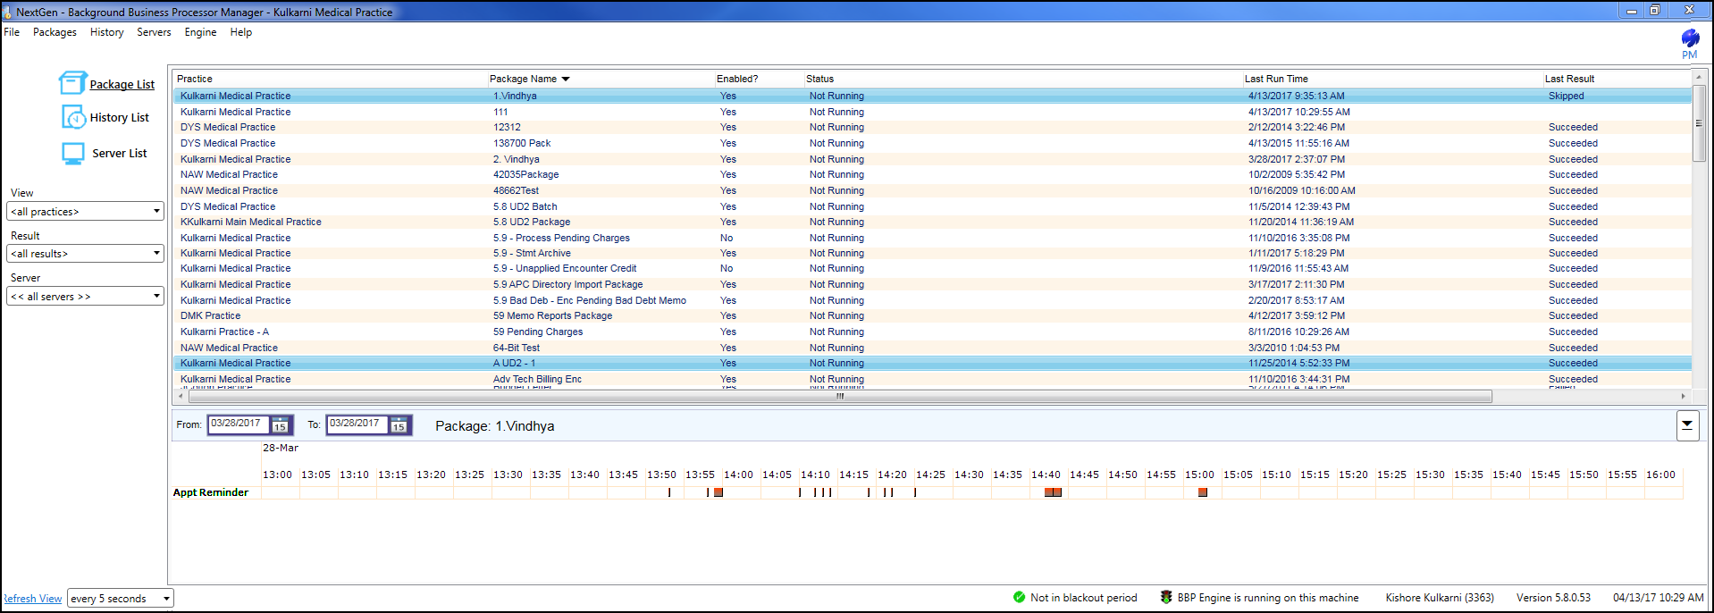The height and width of the screenshot is (613, 1714).
Task: Open the File menu
Action: pyautogui.click(x=12, y=32)
